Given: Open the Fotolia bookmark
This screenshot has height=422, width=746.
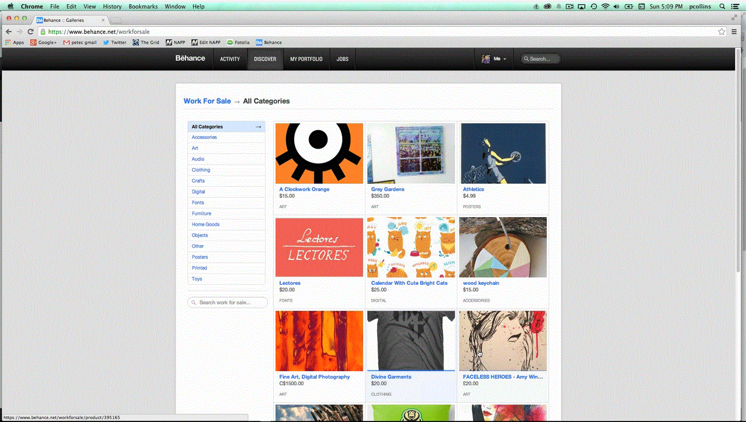Looking at the screenshot, I should pyautogui.click(x=238, y=42).
